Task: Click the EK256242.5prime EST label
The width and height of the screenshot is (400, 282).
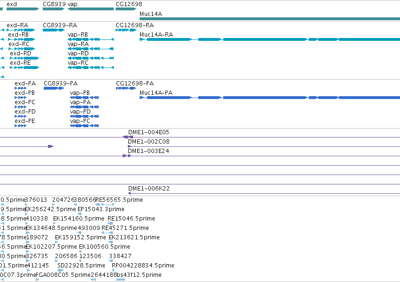Action: pyautogui.click(x=50, y=209)
